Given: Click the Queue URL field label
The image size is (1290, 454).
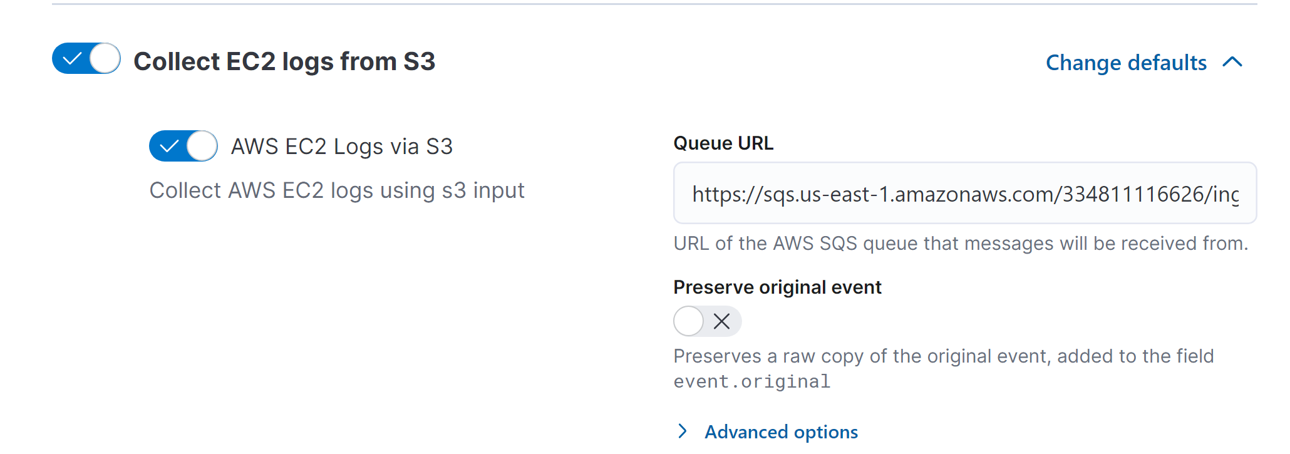Looking at the screenshot, I should point(723,143).
